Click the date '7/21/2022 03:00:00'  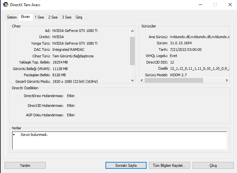coord(186,50)
